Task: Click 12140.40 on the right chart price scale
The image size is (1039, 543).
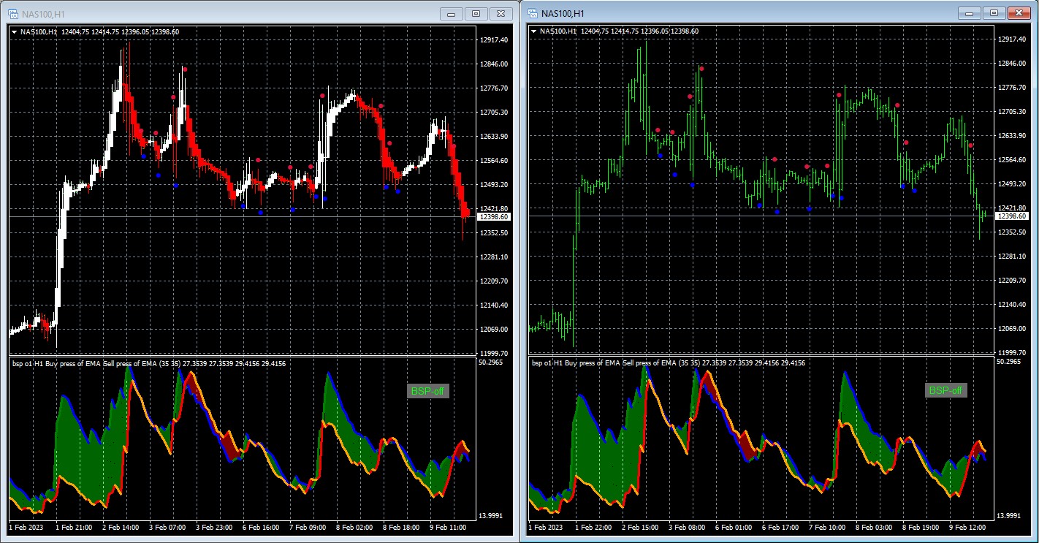Action: coord(1013,305)
